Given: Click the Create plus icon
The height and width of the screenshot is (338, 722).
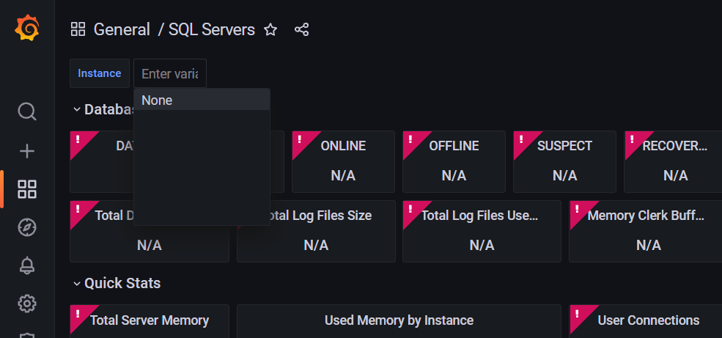Looking at the screenshot, I should pos(27,151).
